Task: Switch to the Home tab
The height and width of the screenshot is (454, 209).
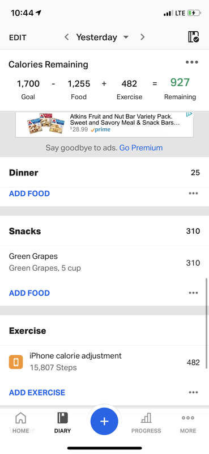Action: pos(21,423)
